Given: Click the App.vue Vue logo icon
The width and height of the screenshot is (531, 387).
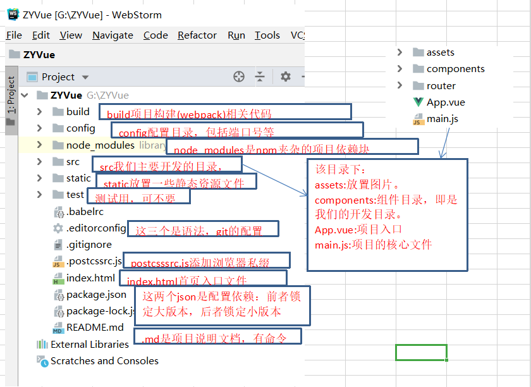Looking at the screenshot, I should (x=418, y=102).
